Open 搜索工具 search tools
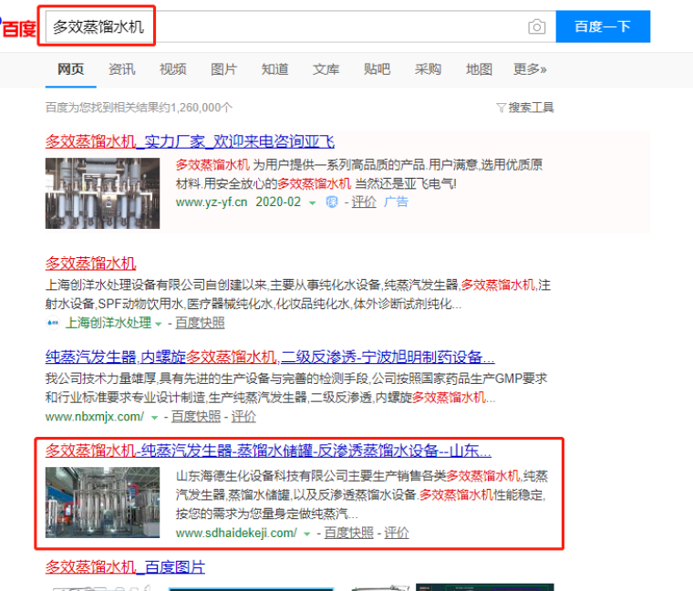The width and height of the screenshot is (693, 591). click(x=531, y=108)
